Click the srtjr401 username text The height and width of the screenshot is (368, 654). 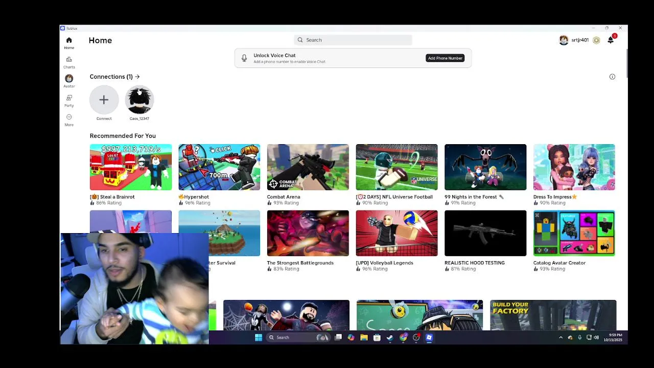click(x=580, y=40)
